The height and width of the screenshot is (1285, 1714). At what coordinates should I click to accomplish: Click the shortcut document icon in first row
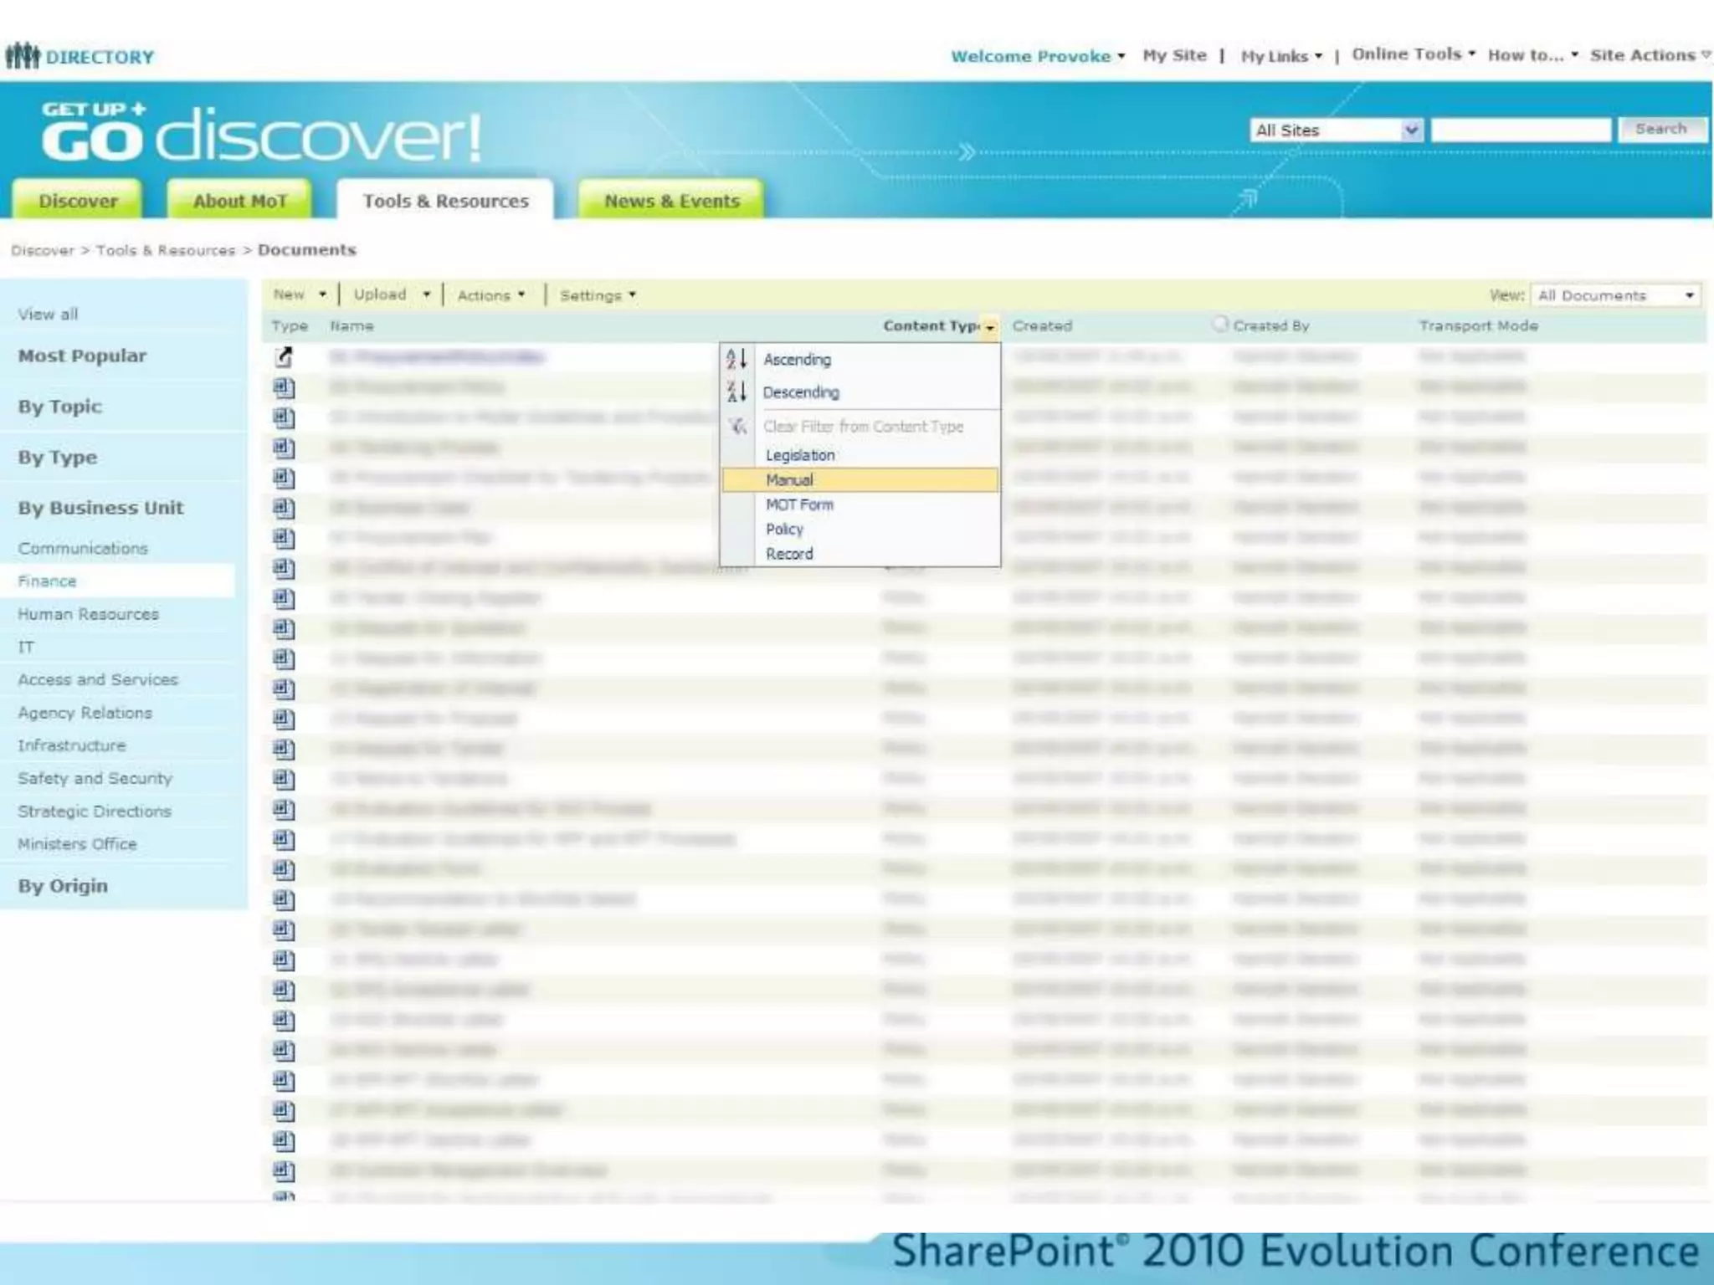click(x=284, y=357)
